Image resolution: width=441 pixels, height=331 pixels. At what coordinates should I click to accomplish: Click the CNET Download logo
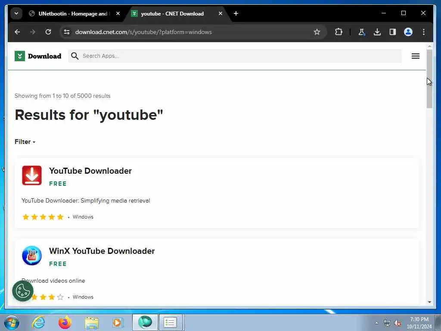[x=38, y=56]
